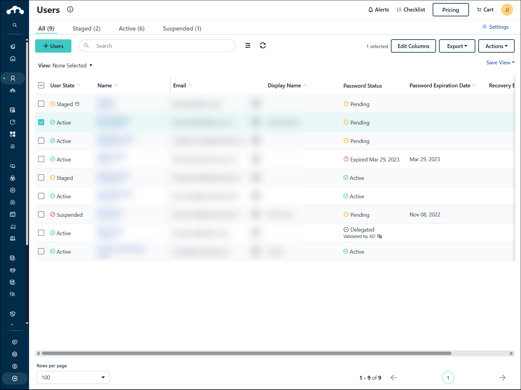Click the rocket Get Started icon in the sidebar

[x=13, y=46]
